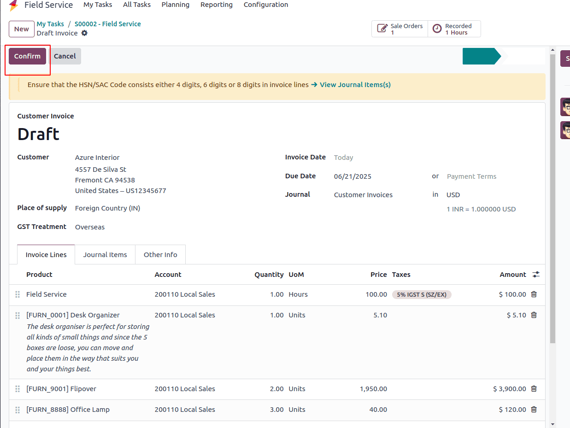Expand the Configuration menu

point(266,5)
